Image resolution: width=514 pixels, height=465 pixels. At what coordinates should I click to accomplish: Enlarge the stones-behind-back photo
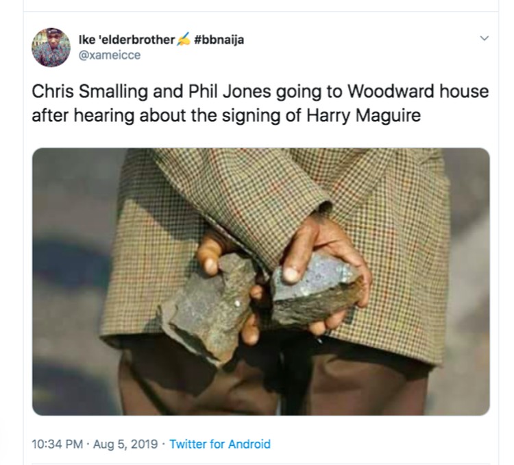261,282
